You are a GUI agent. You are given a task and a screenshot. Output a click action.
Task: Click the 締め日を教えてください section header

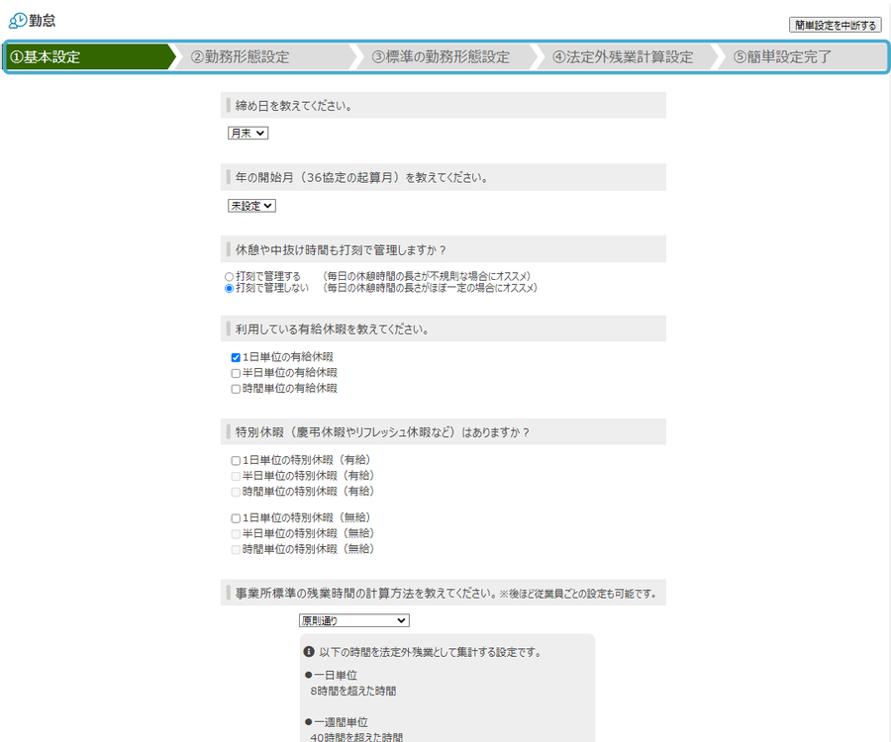click(x=443, y=105)
